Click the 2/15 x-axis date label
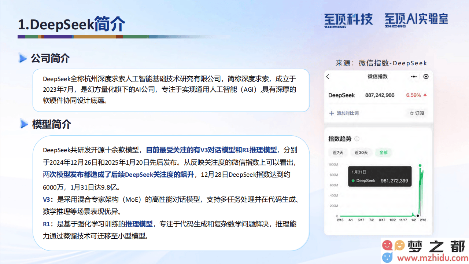 click(340, 220)
